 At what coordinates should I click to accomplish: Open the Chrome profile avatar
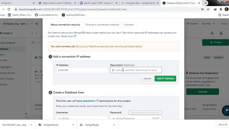226,9
